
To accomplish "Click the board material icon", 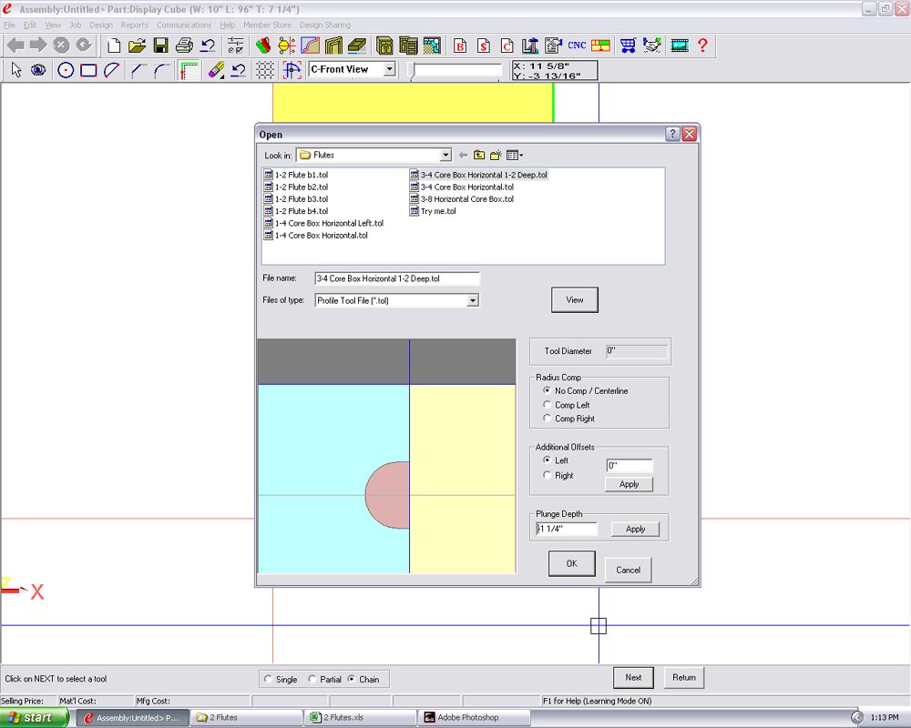I will [357, 45].
